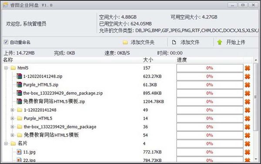261x164 pixels.
Task: Select the 1-120220141248.zip file name
Action: tap(43, 77)
